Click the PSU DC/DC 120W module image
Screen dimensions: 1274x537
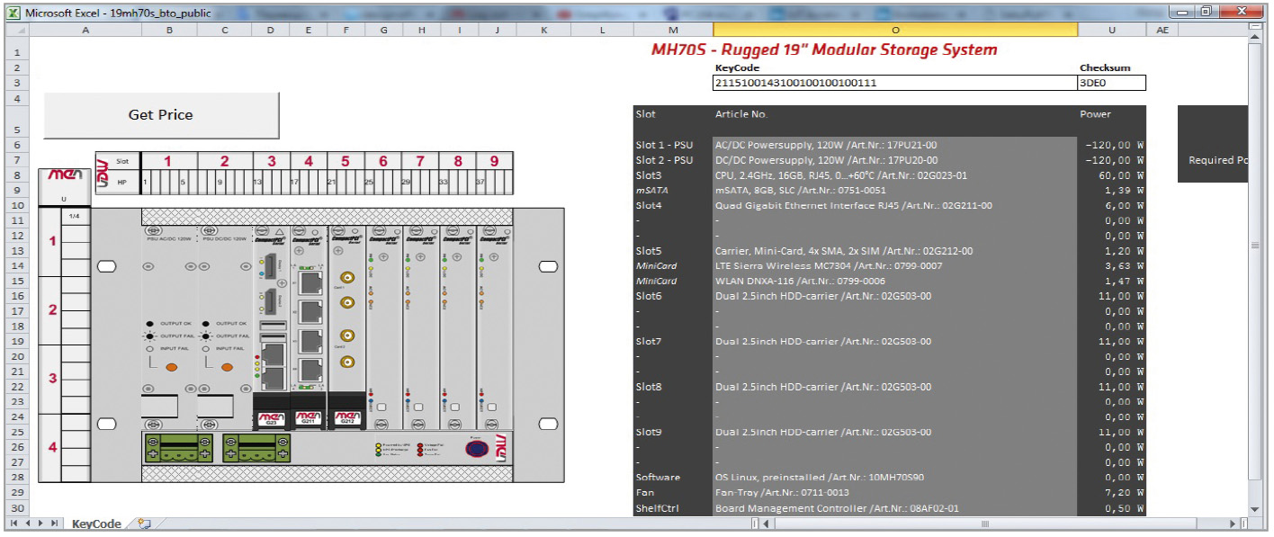223,328
